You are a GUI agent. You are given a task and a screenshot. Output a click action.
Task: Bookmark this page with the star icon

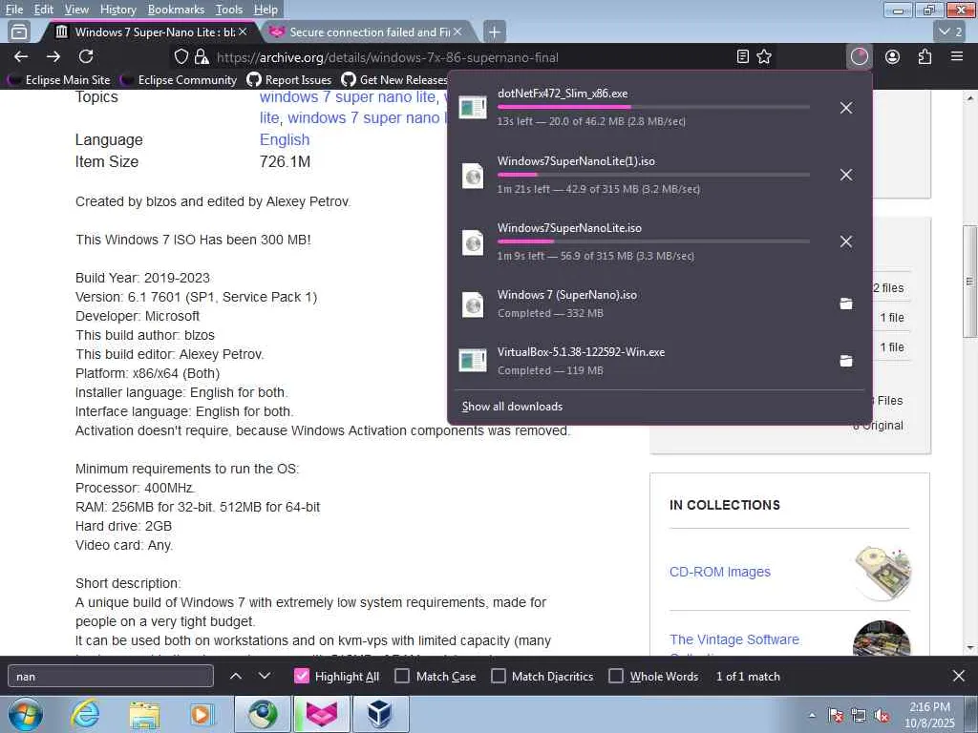coord(764,56)
